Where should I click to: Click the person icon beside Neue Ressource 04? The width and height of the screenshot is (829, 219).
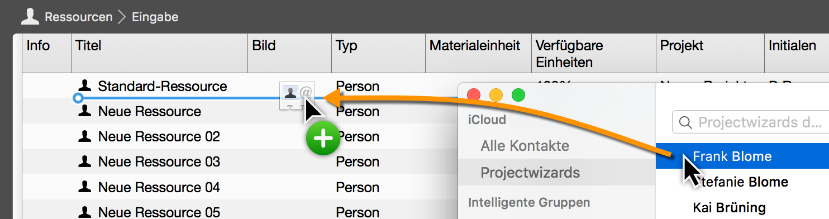coord(85,186)
